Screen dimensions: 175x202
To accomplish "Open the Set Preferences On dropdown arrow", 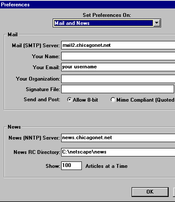I will point(157,23).
